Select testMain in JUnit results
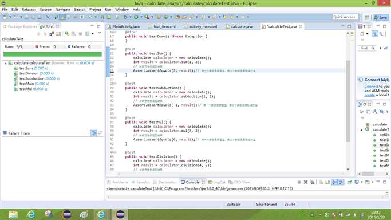 [x=26, y=84]
